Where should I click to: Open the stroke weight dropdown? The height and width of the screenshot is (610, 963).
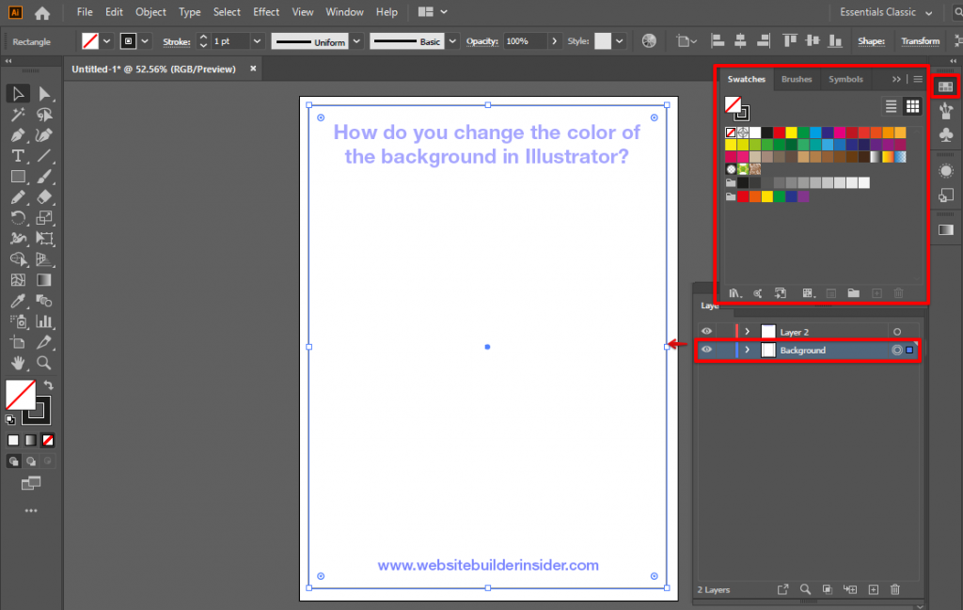(257, 41)
